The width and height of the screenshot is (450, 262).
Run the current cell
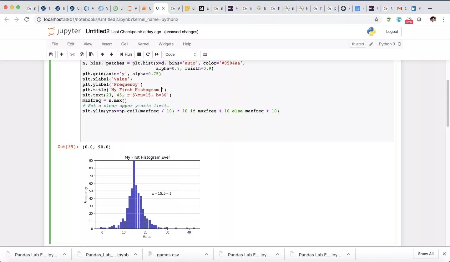tap(126, 54)
